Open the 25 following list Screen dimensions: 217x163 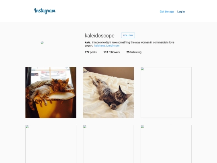click(134, 52)
